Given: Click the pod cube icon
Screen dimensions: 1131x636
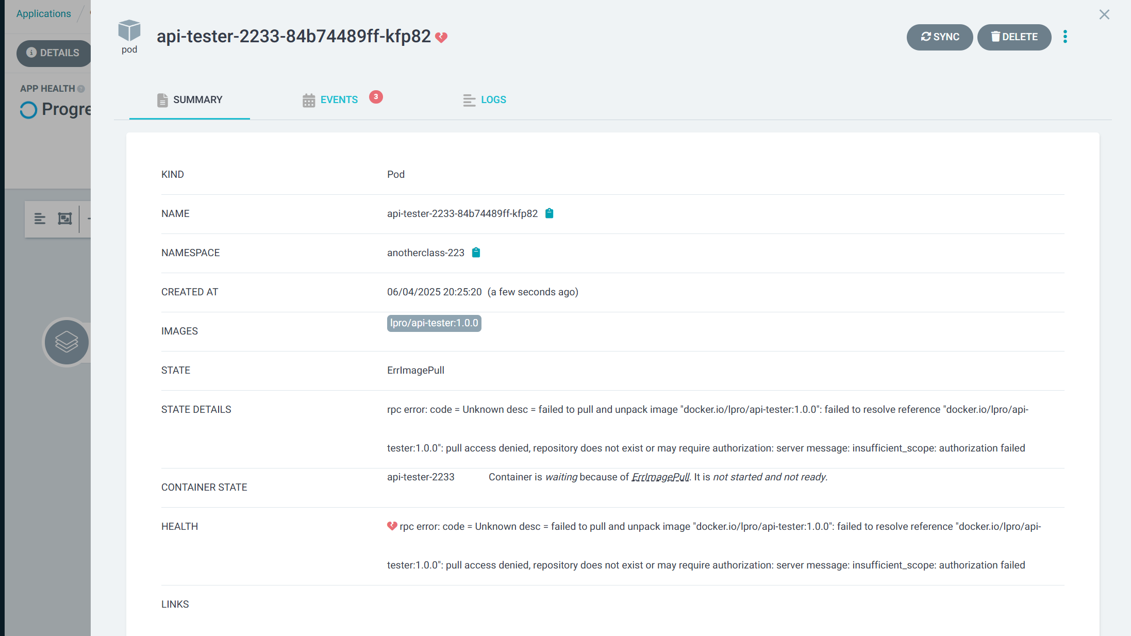Looking at the screenshot, I should point(129,31).
